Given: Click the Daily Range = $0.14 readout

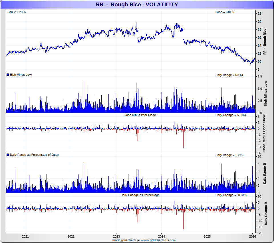Looking at the screenshot, I should coord(230,75).
